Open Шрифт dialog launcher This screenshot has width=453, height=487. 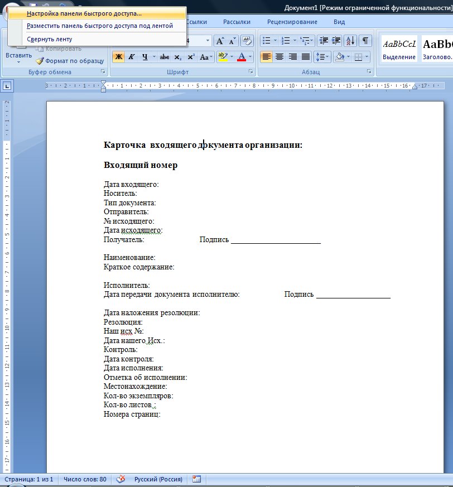point(250,72)
